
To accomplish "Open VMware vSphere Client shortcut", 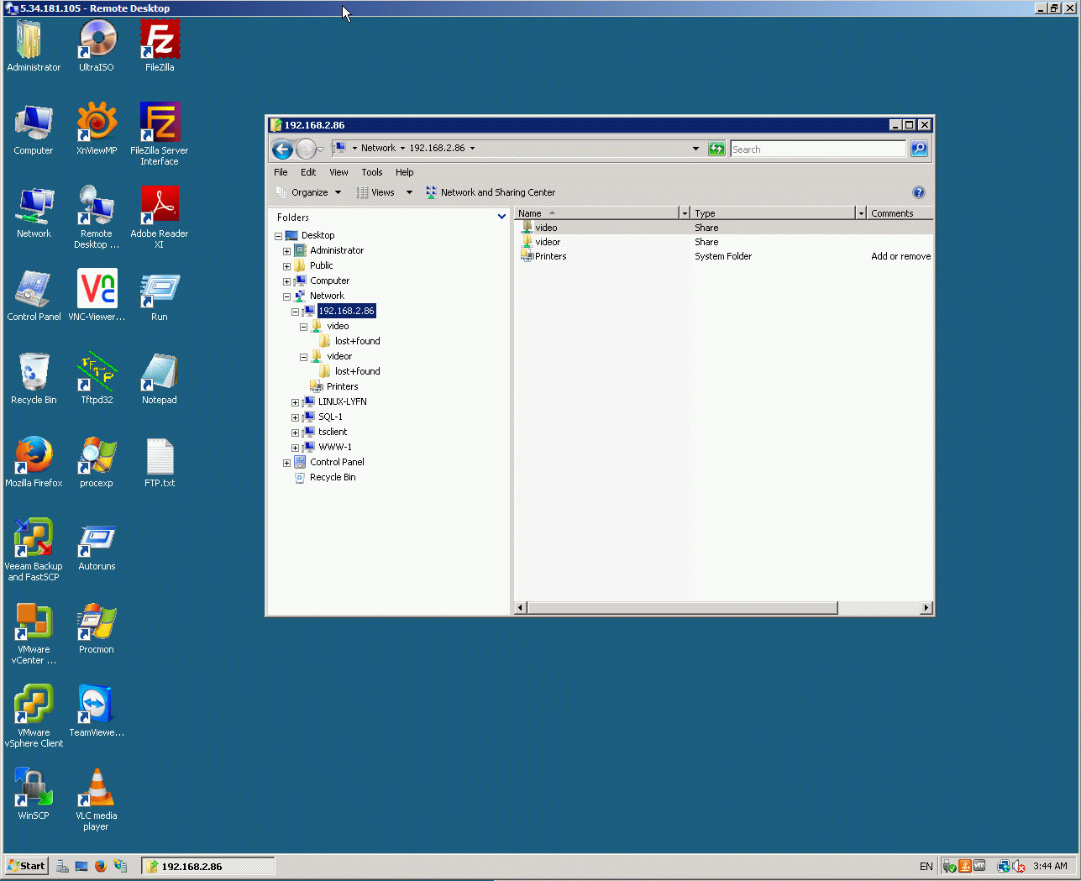I will coord(34,716).
